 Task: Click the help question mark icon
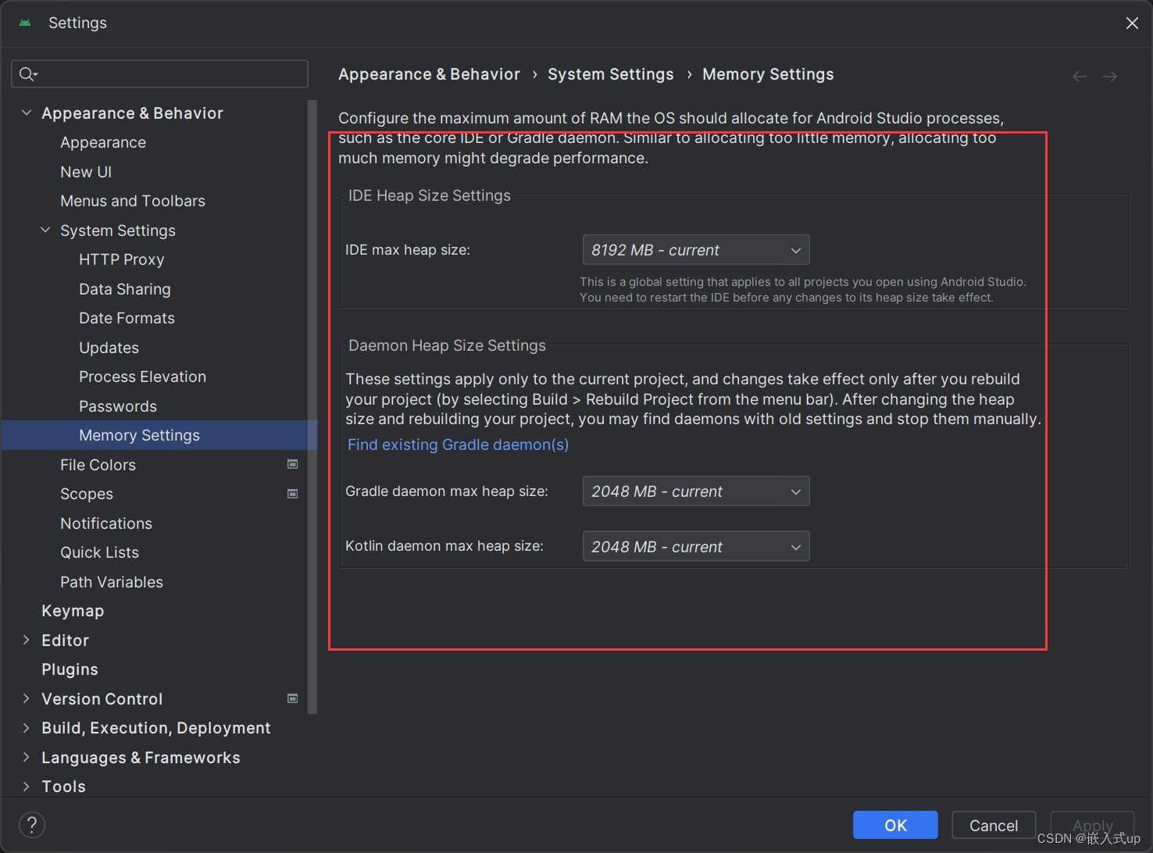pos(32,825)
